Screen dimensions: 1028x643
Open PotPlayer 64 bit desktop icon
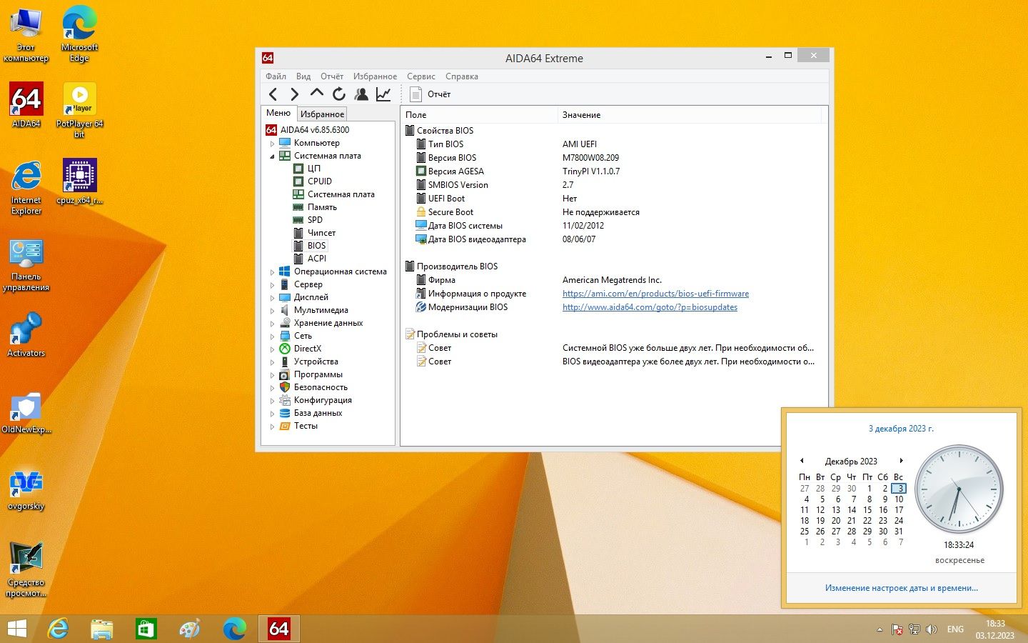[x=80, y=110]
